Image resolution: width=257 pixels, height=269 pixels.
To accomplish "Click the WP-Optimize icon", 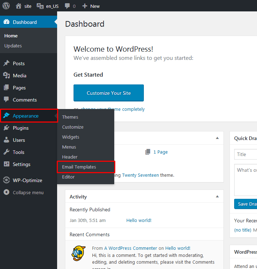I will pyautogui.click(x=6, y=180).
